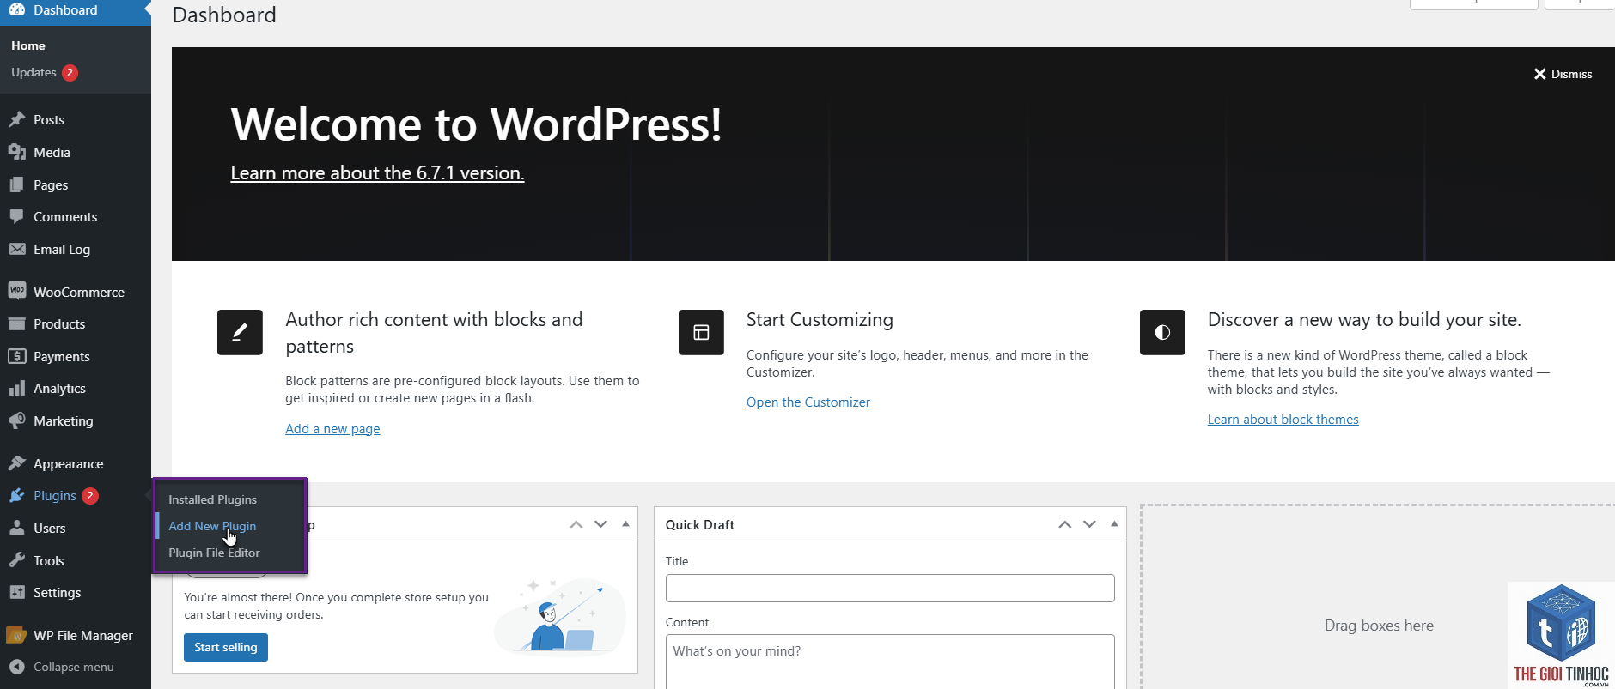This screenshot has width=1615, height=689.
Task: Click the WP File Manager folder icon
Action: (17, 635)
